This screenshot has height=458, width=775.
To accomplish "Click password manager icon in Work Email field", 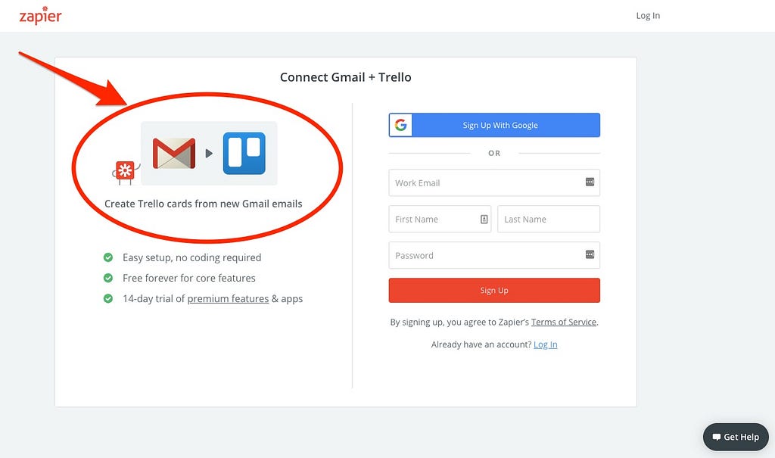I will click(590, 182).
